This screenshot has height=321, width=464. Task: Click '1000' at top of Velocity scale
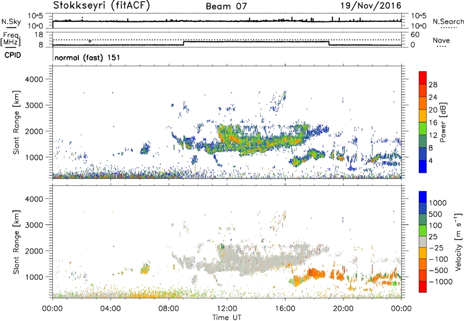click(x=437, y=203)
